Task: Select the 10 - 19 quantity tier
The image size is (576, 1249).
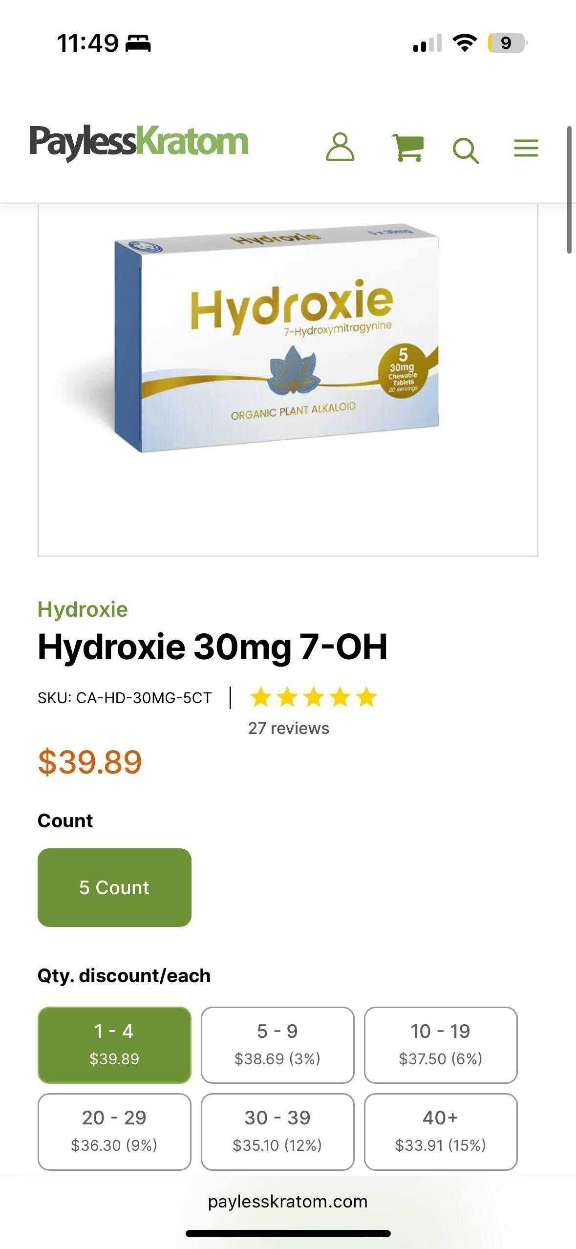Action: click(441, 1045)
